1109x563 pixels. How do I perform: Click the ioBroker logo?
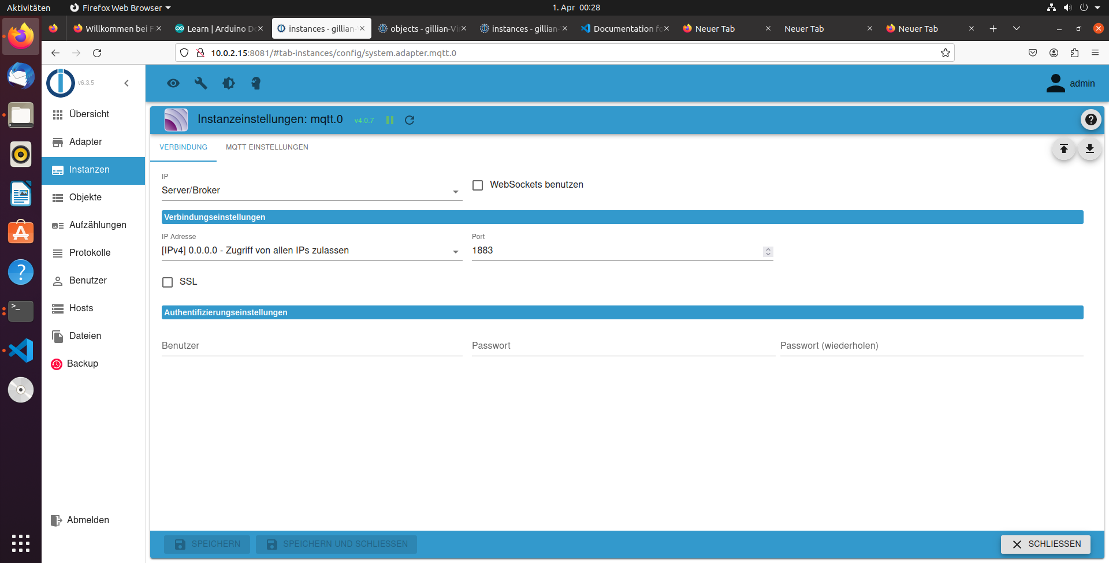click(x=61, y=83)
